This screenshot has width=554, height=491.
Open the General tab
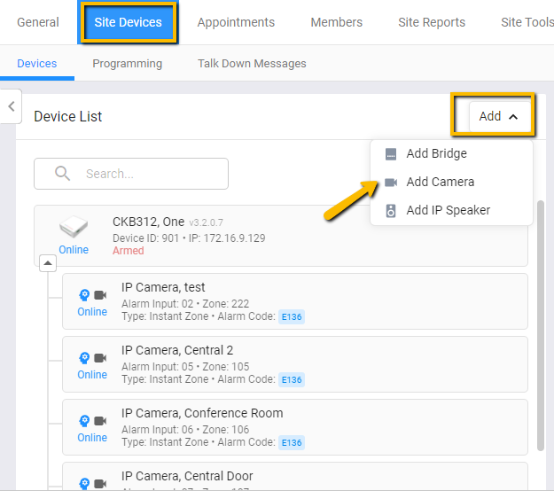[x=38, y=22]
